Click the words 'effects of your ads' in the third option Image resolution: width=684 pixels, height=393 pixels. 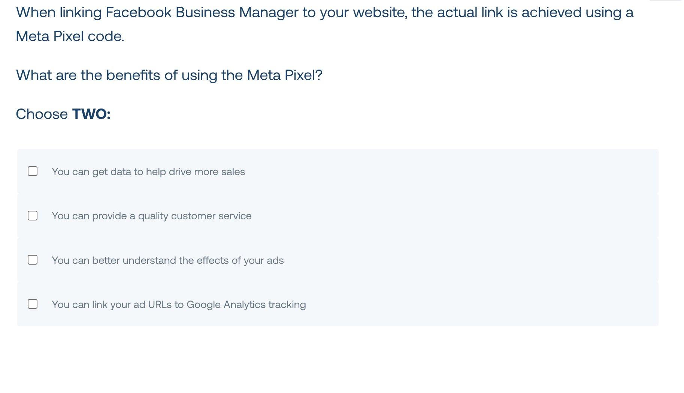(x=240, y=261)
